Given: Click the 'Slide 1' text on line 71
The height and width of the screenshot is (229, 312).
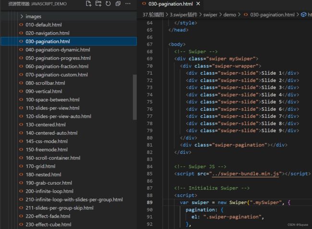Looking at the screenshot, I should pos(272,73).
